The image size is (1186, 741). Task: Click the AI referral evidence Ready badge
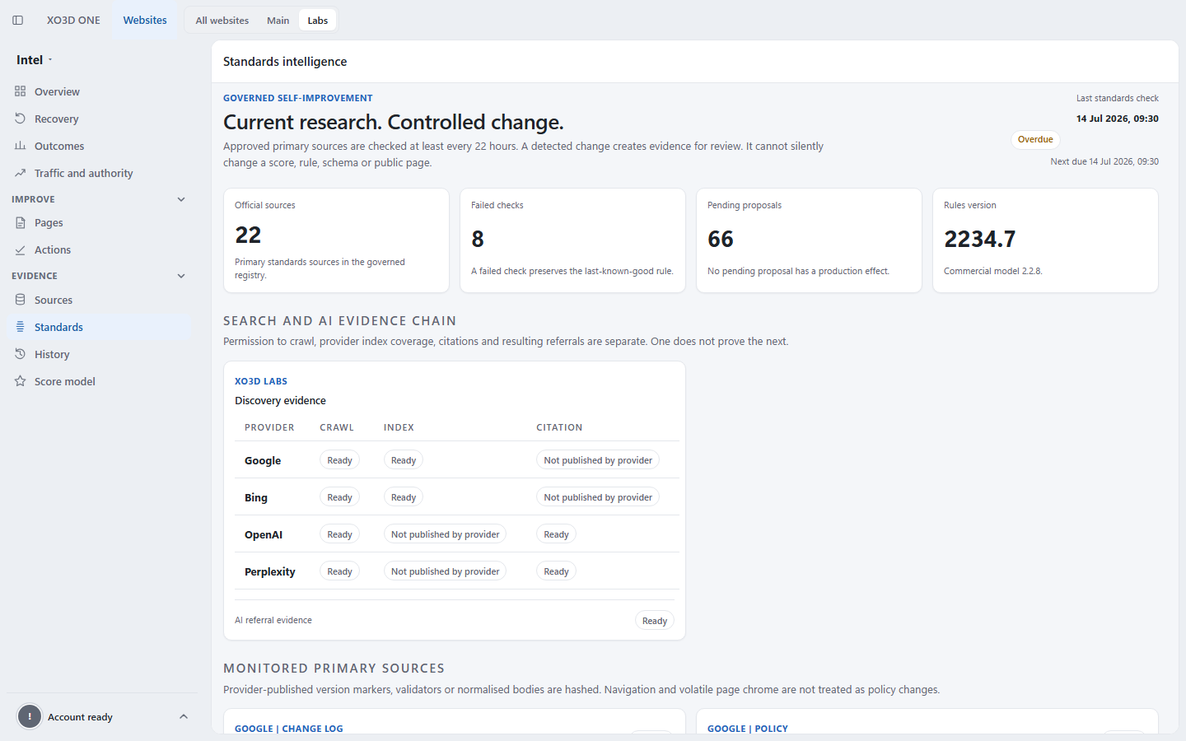click(x=655, y=621)
